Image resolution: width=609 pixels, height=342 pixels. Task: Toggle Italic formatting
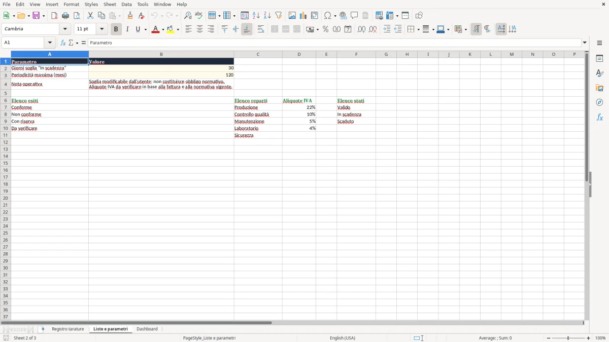127,29
